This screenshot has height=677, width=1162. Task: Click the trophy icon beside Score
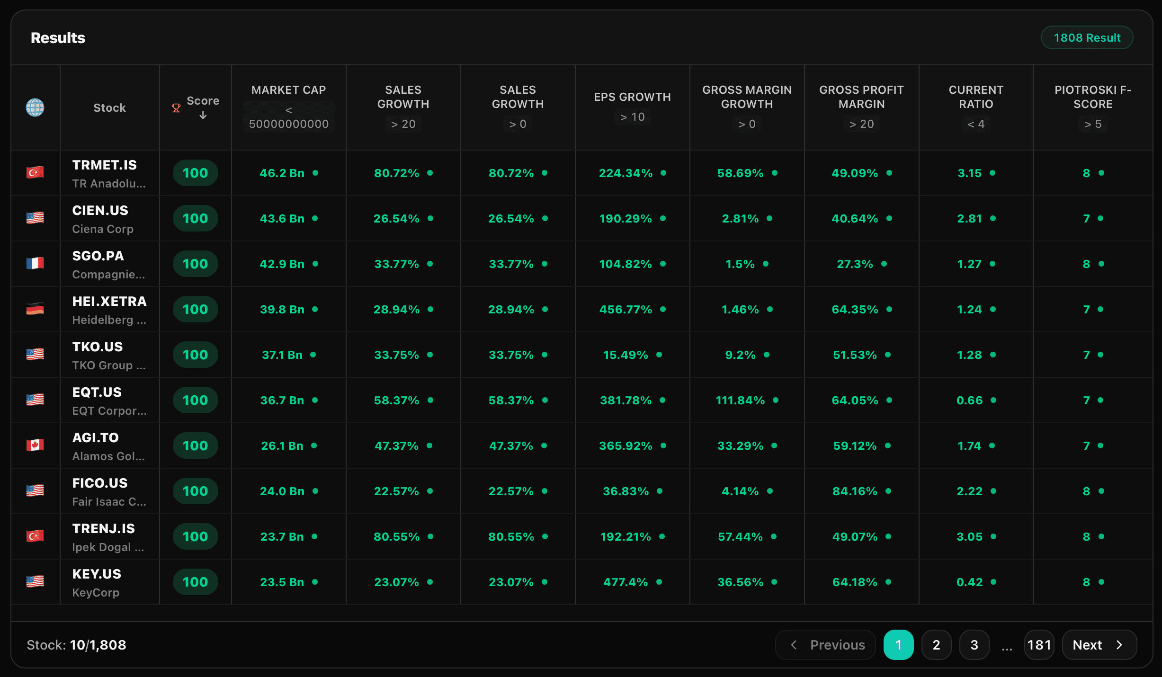tap(176, 108)
